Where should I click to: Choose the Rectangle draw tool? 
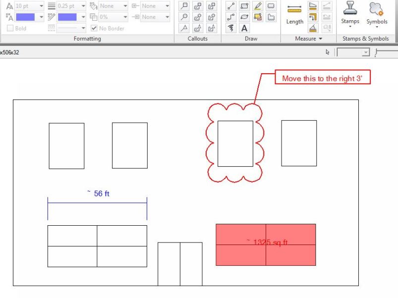(244, 6)
